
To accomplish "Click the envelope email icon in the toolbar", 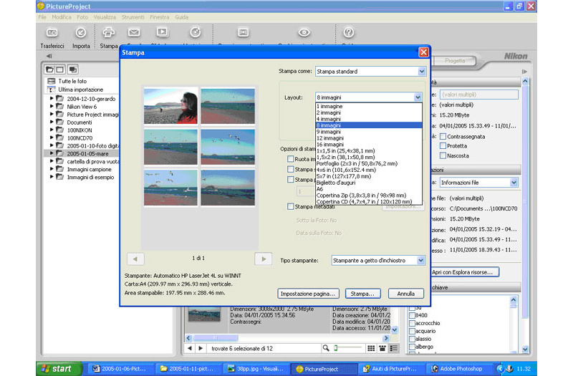I will point(134,32).
